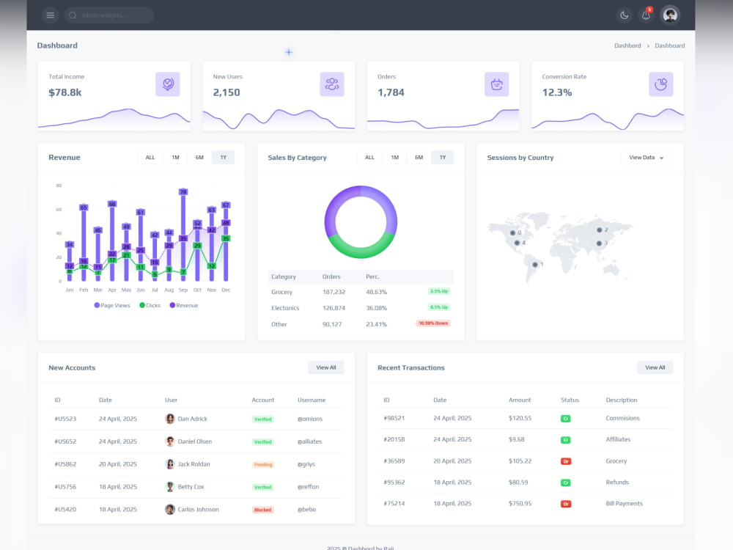The height and width of the screenshot is (550, 733).
Task: Click Dan Adrick's avatar
Action: [x=170, y=419]
